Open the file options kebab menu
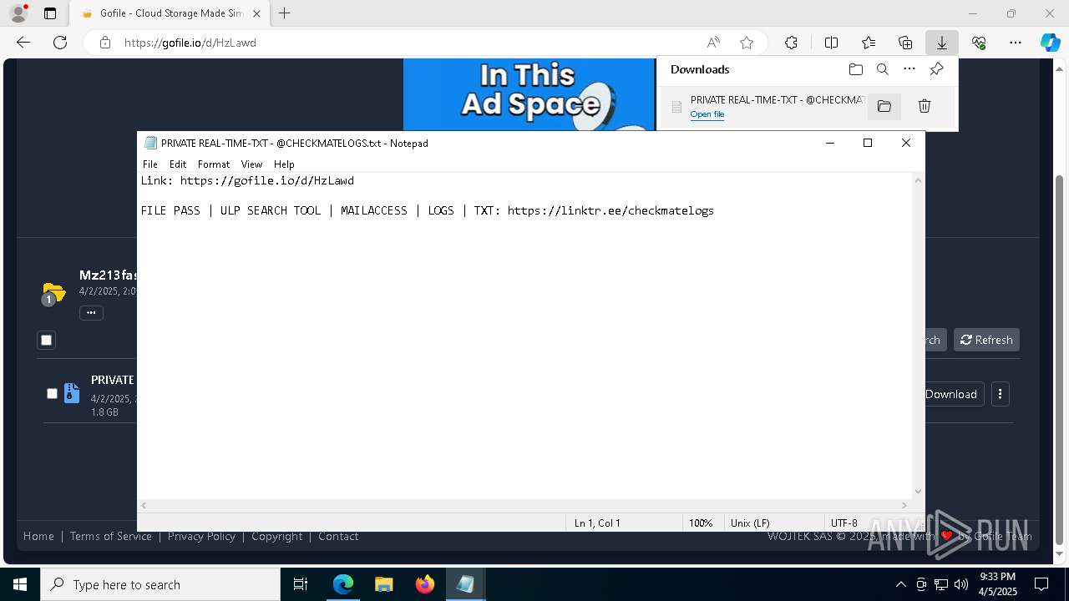Viewport: 1069px width, 601px height. pos(1000,394)
